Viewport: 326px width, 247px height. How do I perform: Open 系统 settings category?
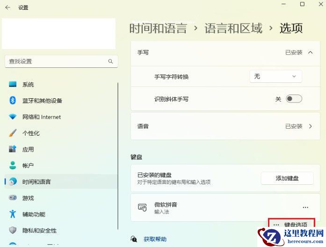point(61,84)
